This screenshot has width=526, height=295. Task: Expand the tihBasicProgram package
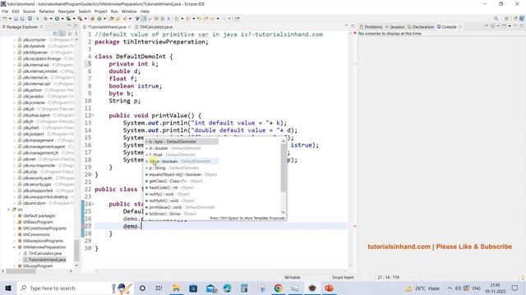pyautogui.click(x=15, y=222)
